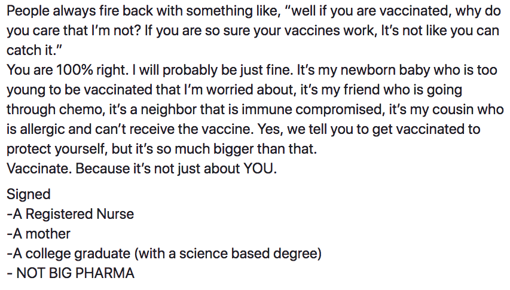This screenshot has width=510, height=290.
Task: Click the phrase "my cousin who"
Action: pyautogui.click(x=457, y=109)
